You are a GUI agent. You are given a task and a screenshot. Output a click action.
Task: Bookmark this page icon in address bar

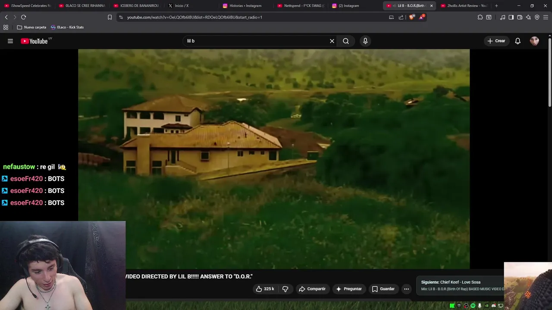(x=110, y=17)
